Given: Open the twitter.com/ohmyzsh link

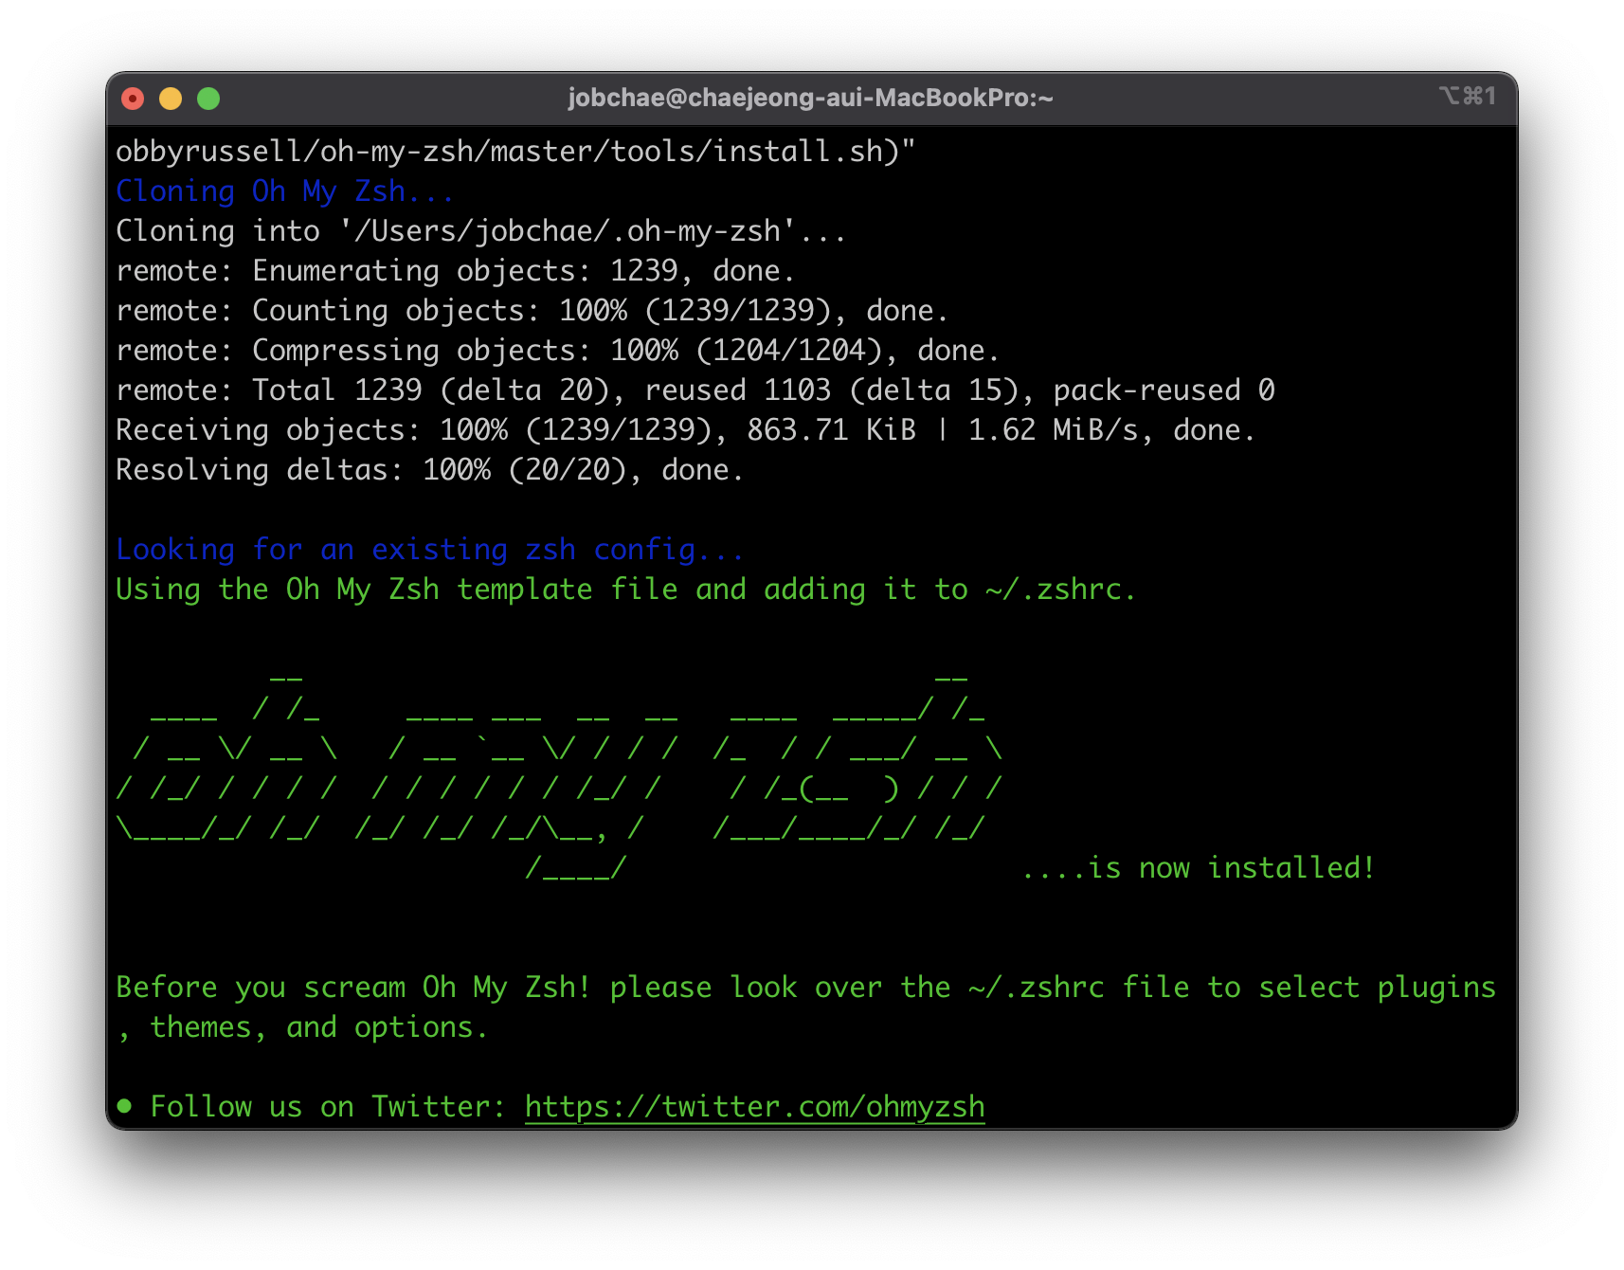Looking at the screenshot, I should pos(754,1106).
